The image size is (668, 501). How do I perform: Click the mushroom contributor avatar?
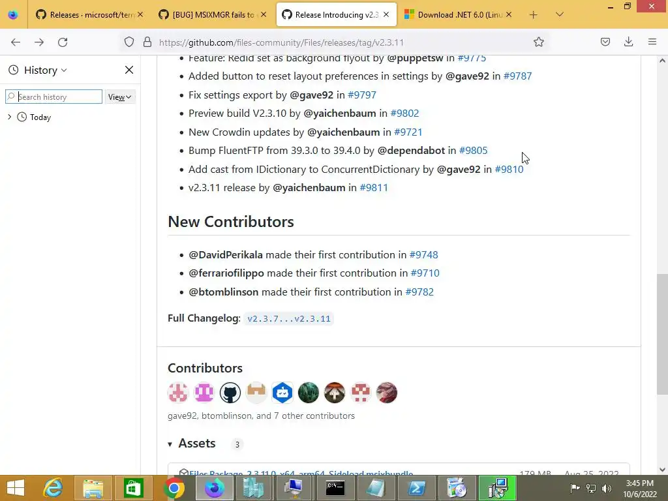[x=335, y=393]
